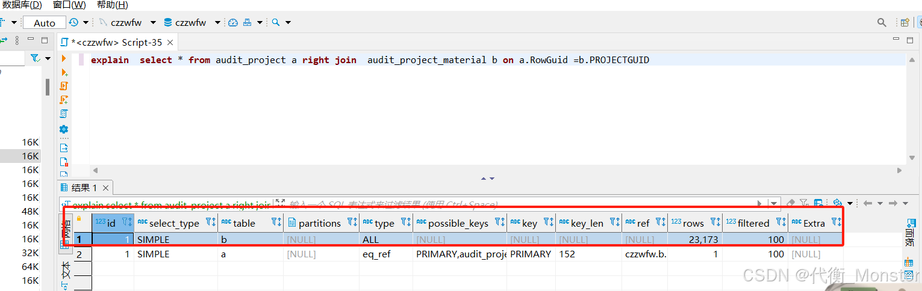Click the expand filter panel icon in results
Screen dimensions: 922x291
[x=280, y=203]
